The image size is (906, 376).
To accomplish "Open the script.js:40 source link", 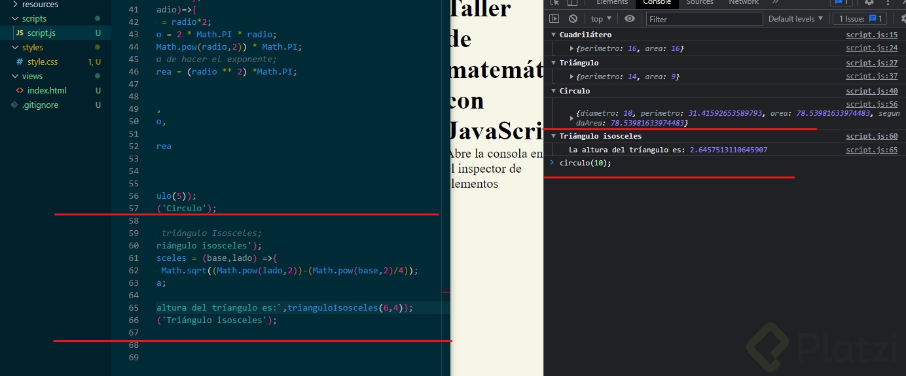I will point(871,91).
